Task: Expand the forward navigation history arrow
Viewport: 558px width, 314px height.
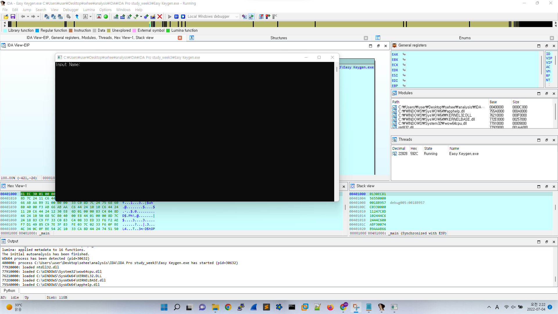Action: pyautogui.click(x=38, y=17)
